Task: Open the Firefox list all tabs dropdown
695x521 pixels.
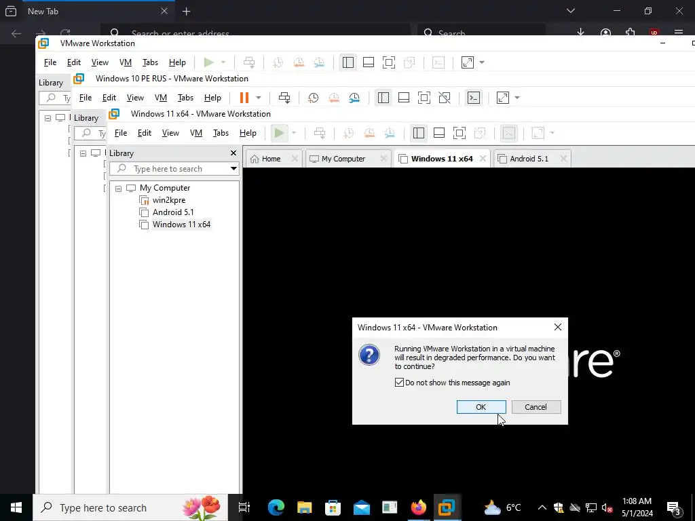Action: [x=571, y=11]
